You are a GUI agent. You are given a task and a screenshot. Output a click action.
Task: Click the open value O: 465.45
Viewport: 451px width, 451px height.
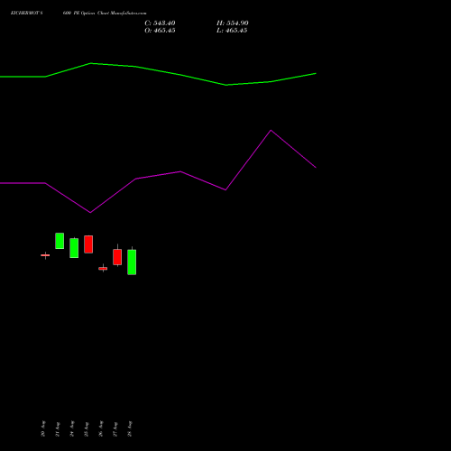(x=160, y=31)
